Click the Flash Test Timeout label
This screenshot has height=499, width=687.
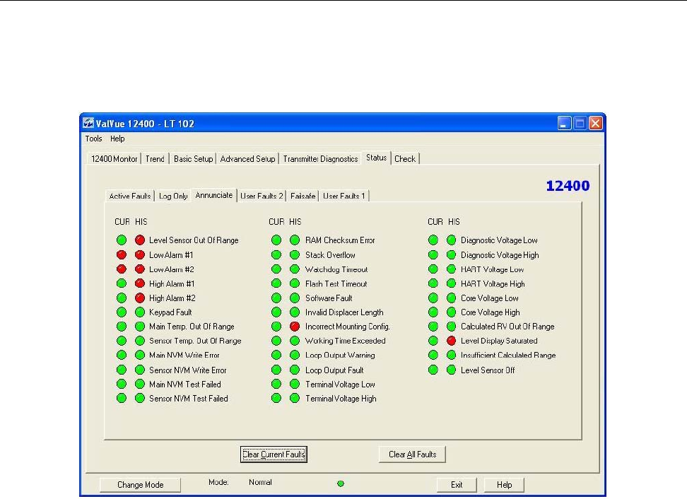click(x=336, y=283)
